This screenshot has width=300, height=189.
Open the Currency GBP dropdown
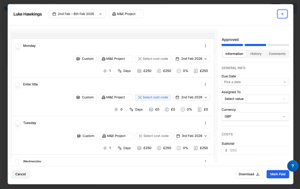[255, 117]
